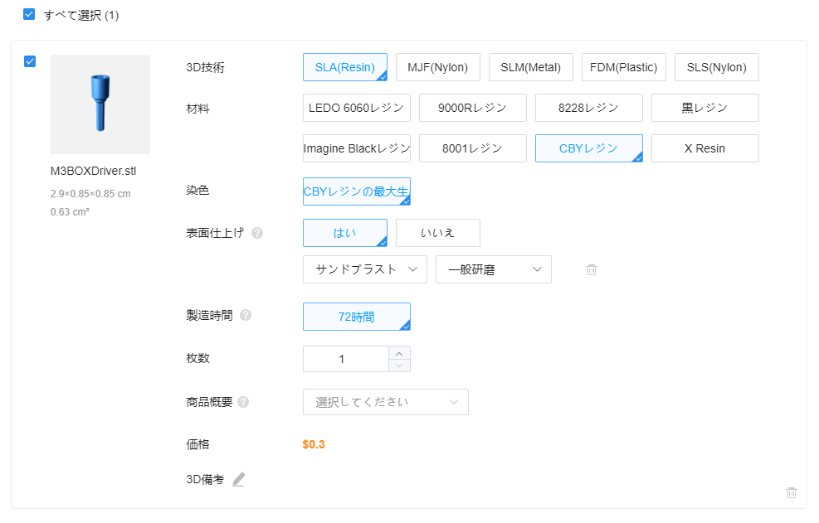This screenshot has width=819, height=523.
Task: Edit the 3D備考 note with the pencil icon
Action: click(239, 479)
